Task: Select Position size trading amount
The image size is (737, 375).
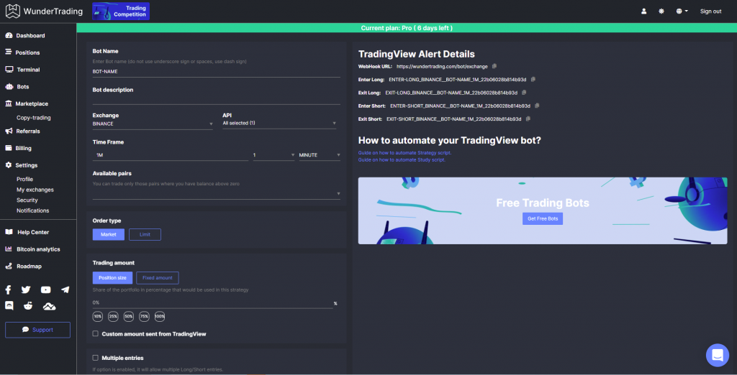Action: [112, 278]
